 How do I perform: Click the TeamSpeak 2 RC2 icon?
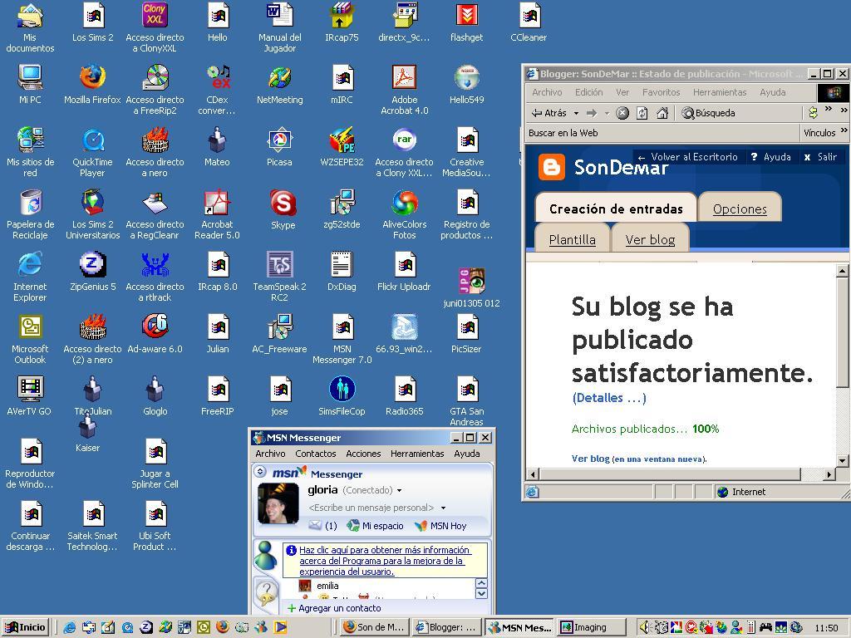pos(279,277)
